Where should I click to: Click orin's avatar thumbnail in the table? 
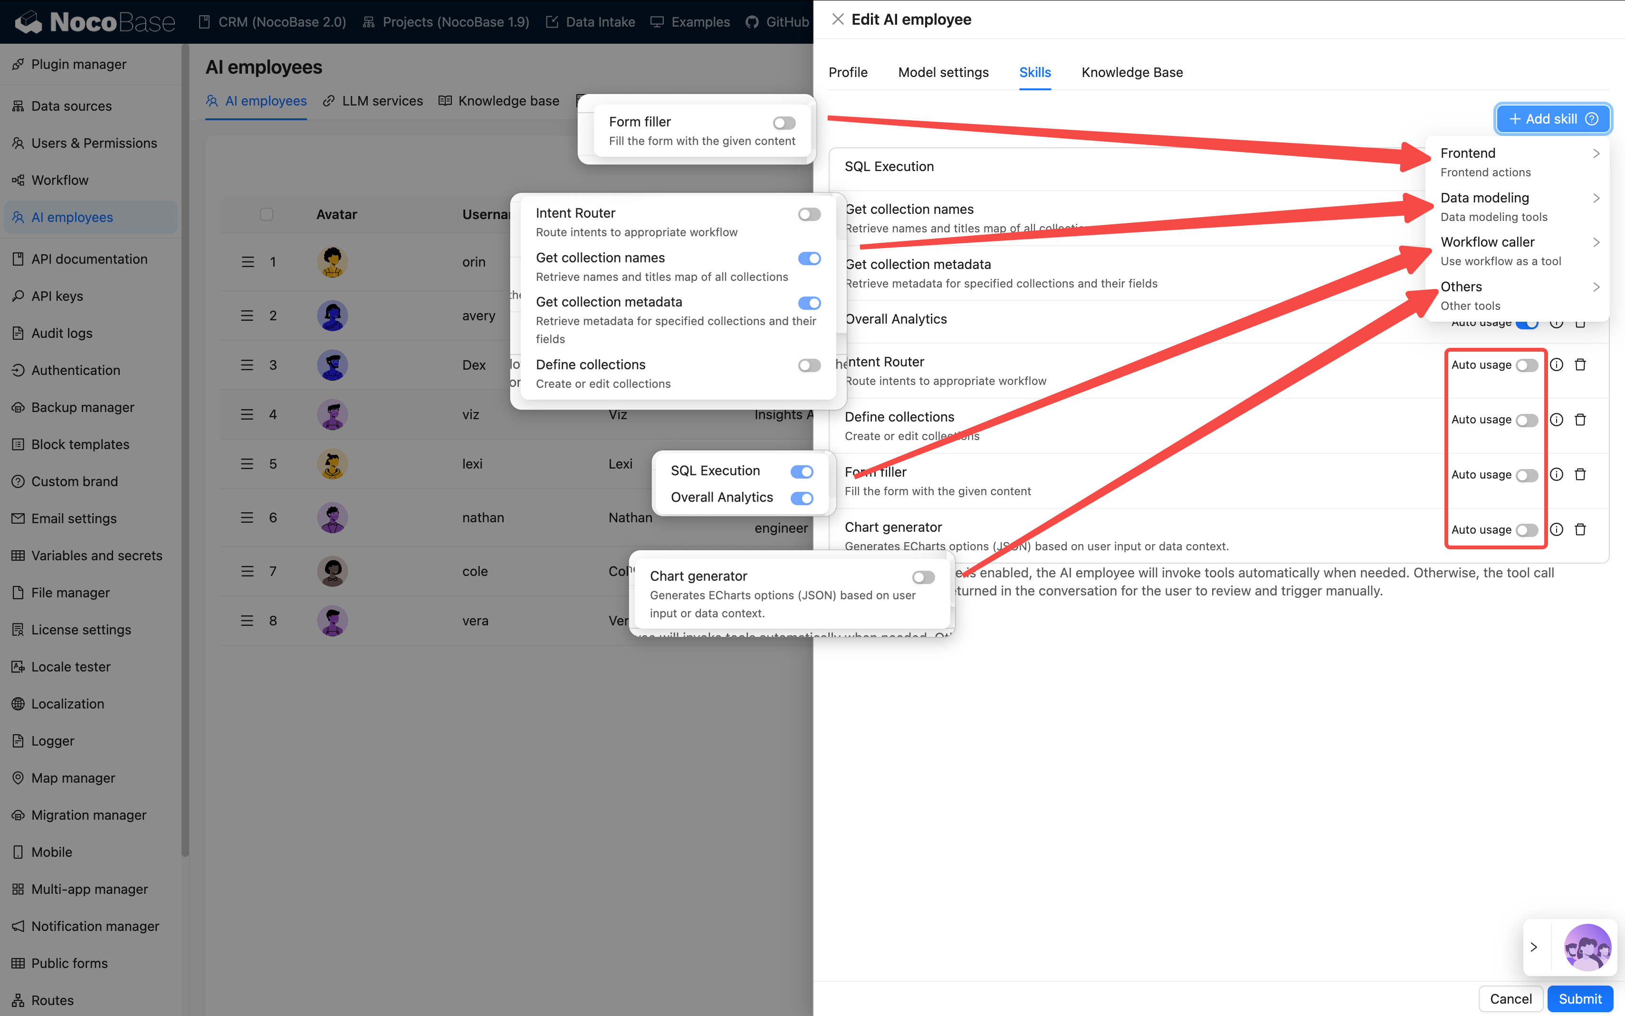(x=332, y=261)
